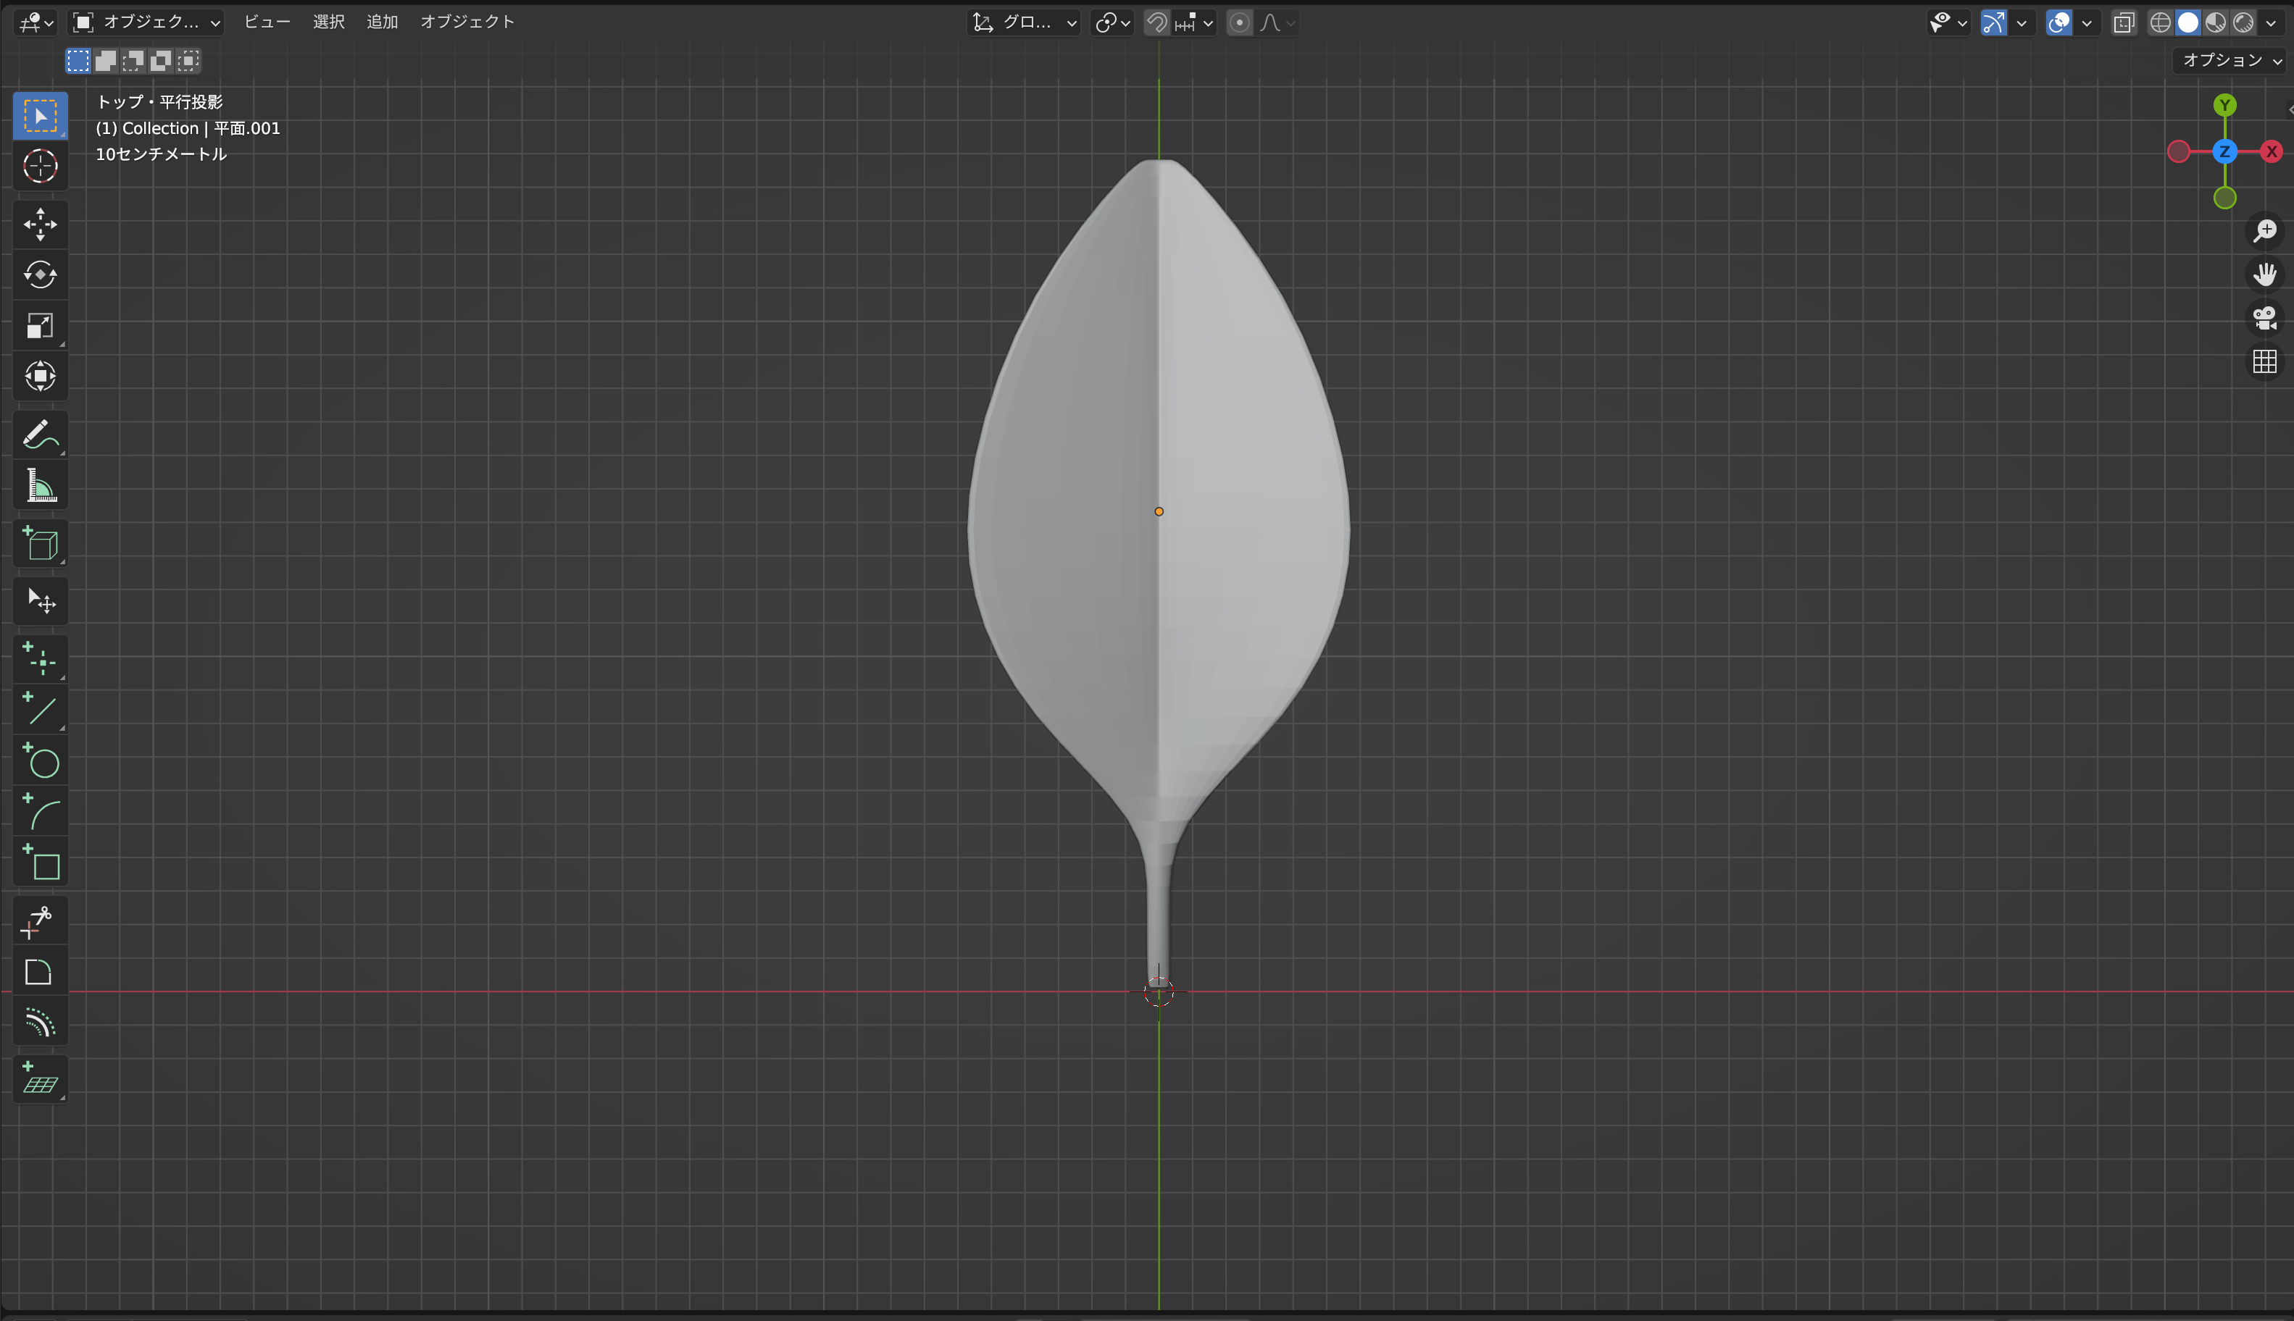Select the add line tool
Viewport: 2294px width, 1321px height.
(40, 710)
